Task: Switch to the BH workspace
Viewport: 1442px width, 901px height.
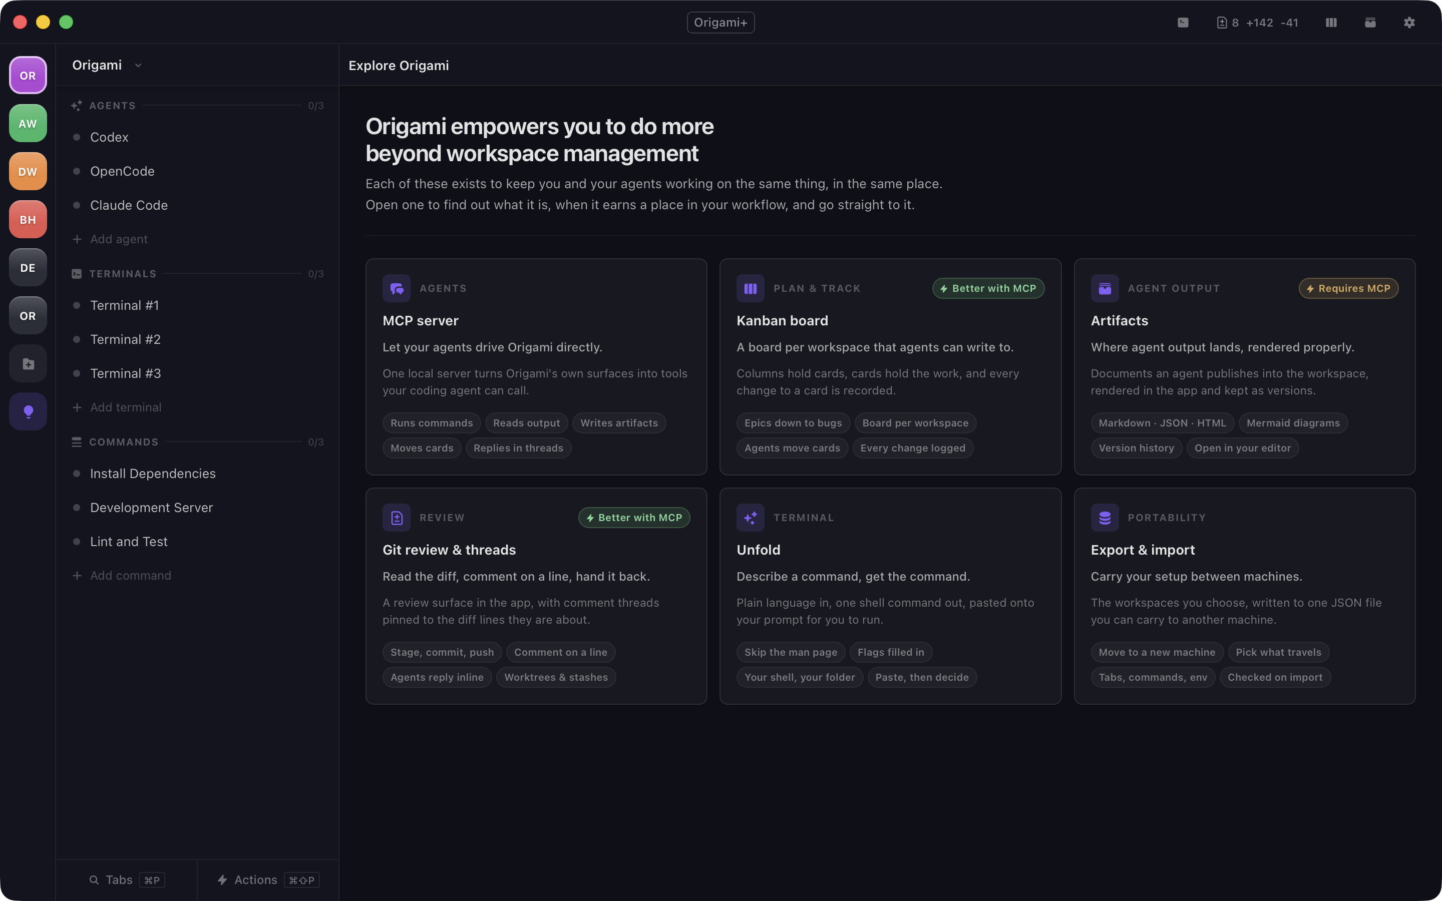Action: (x=28, y=220)
